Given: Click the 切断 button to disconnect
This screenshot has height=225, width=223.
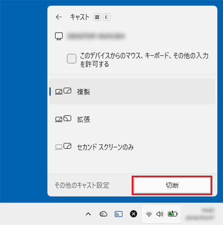Looking at the screenshot, I should 172,185.
